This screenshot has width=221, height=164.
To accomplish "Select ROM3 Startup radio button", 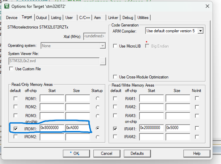I will pos(97,116).
